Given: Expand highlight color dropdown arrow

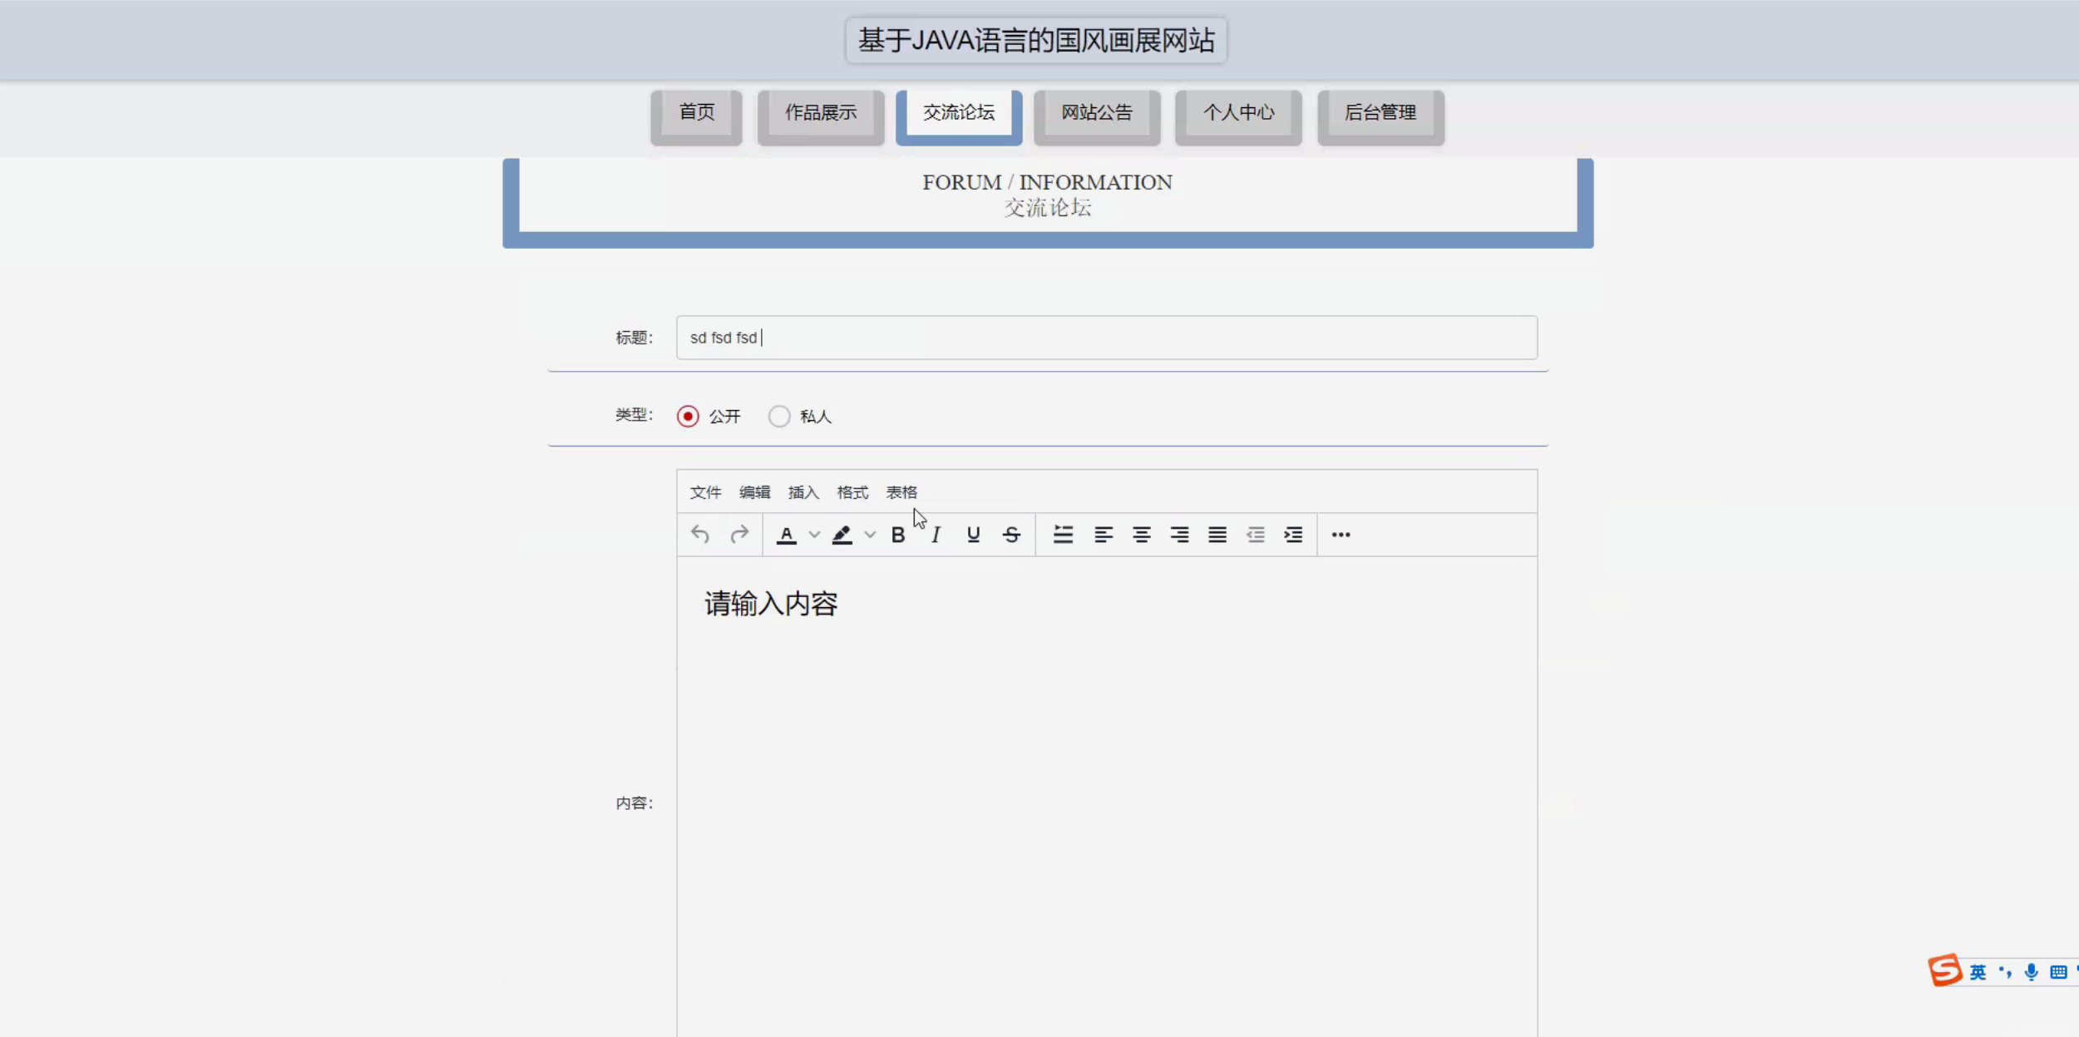Looking at the screenshot, I should (870, 535).
